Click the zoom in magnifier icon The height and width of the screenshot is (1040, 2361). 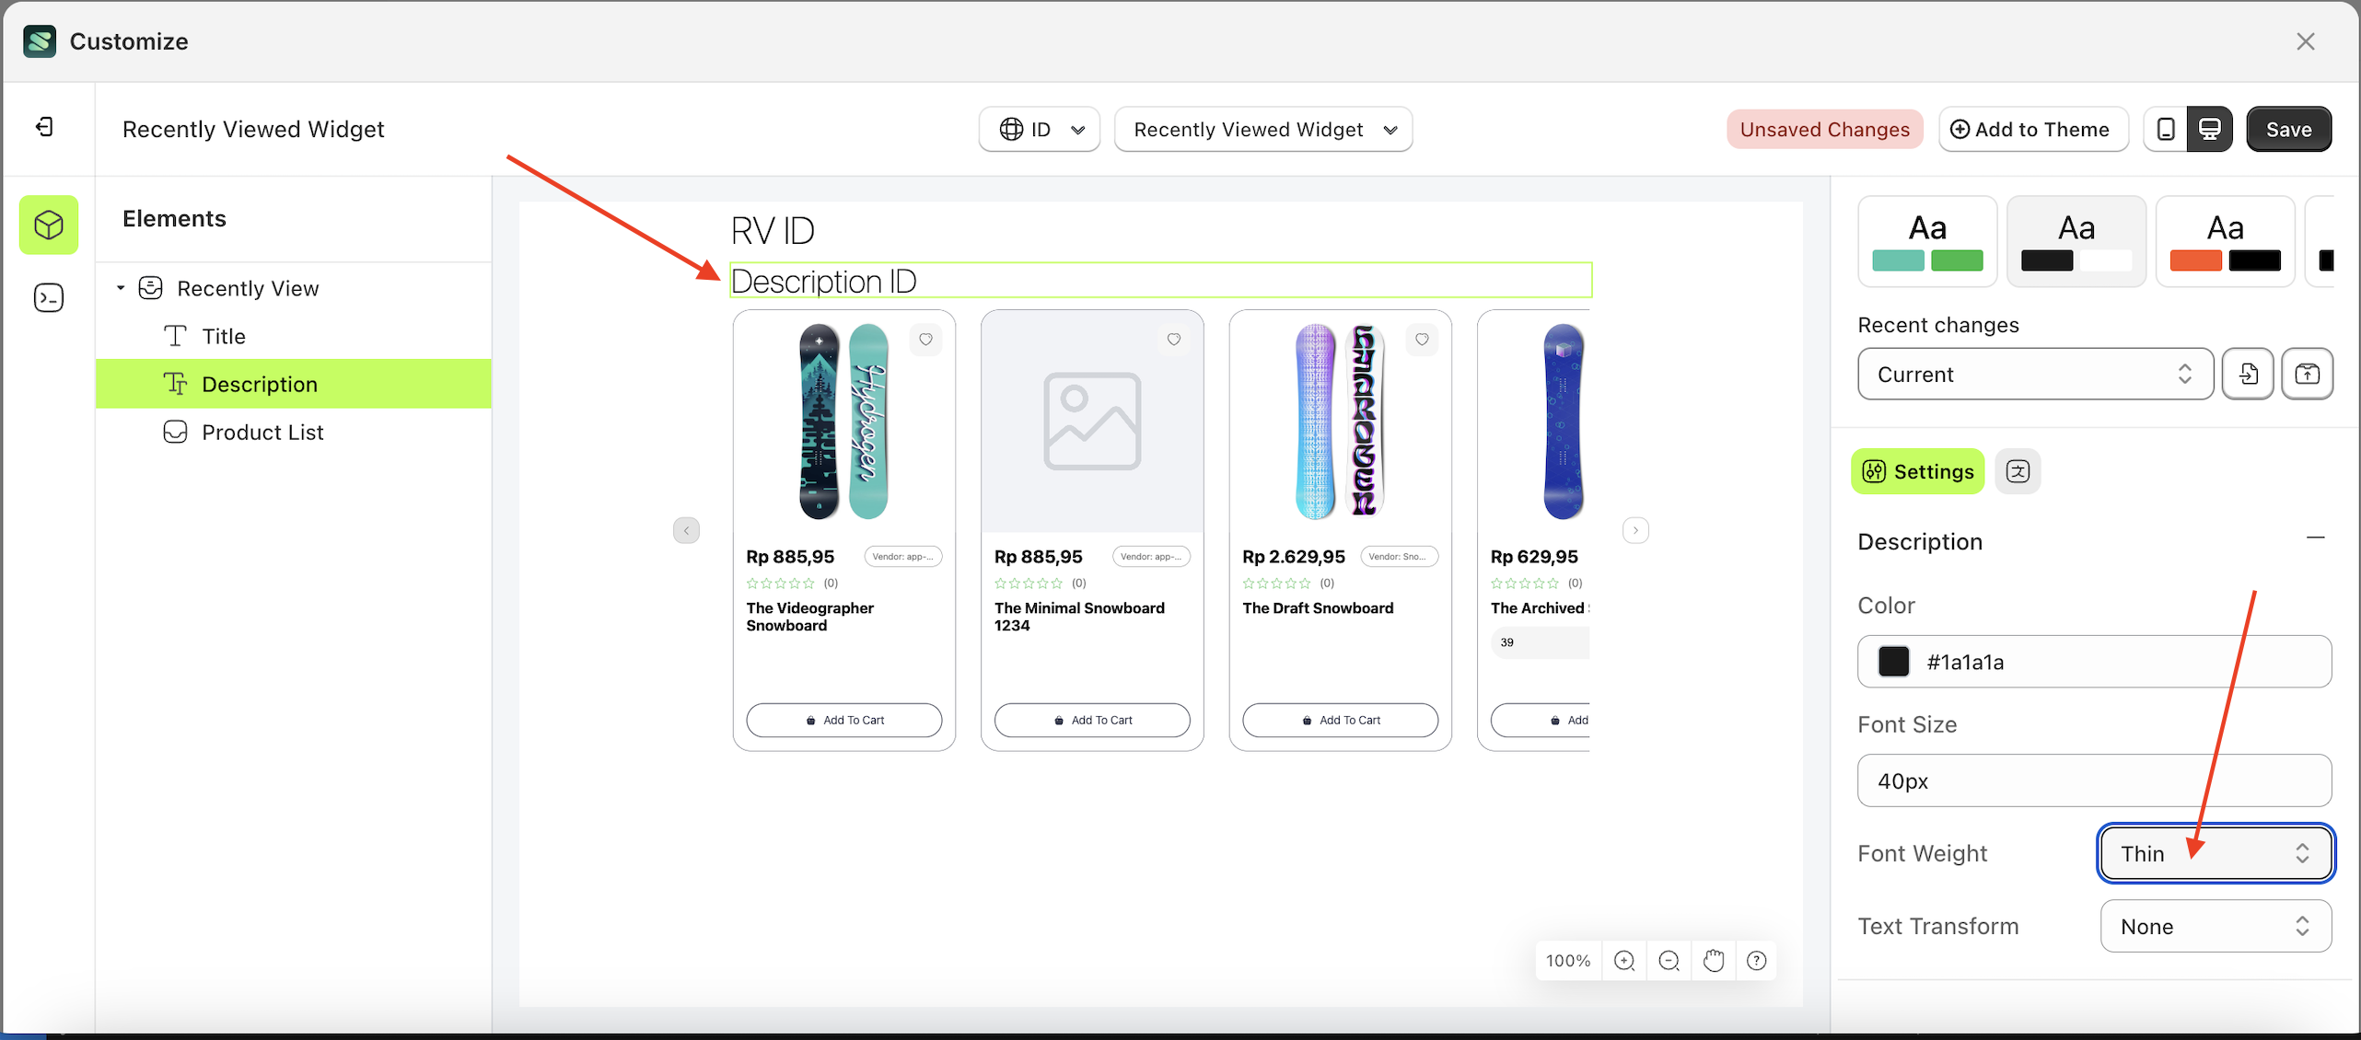click(1623, 960)
